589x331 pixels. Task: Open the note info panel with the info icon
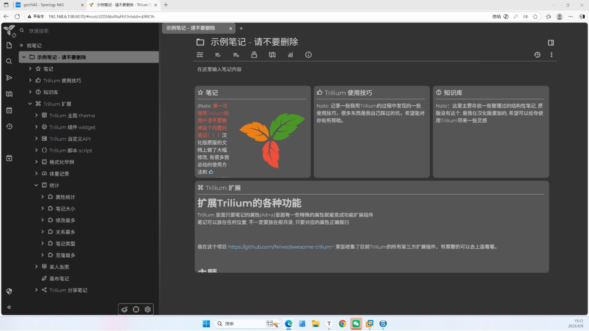(x=308, y=55)
